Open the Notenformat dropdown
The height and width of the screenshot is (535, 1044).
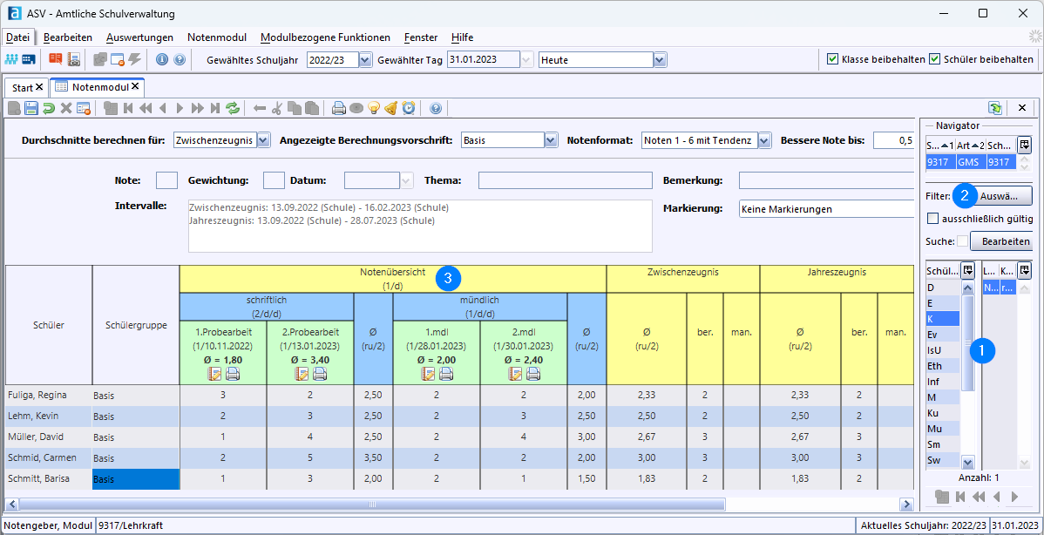(764, 140)
